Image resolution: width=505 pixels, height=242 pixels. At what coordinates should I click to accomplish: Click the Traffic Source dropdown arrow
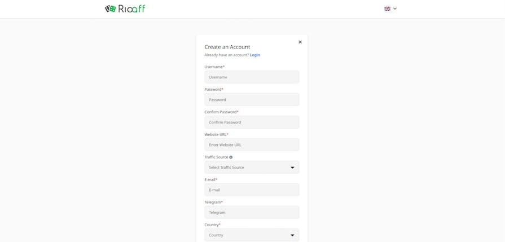[x=292, y=168]
